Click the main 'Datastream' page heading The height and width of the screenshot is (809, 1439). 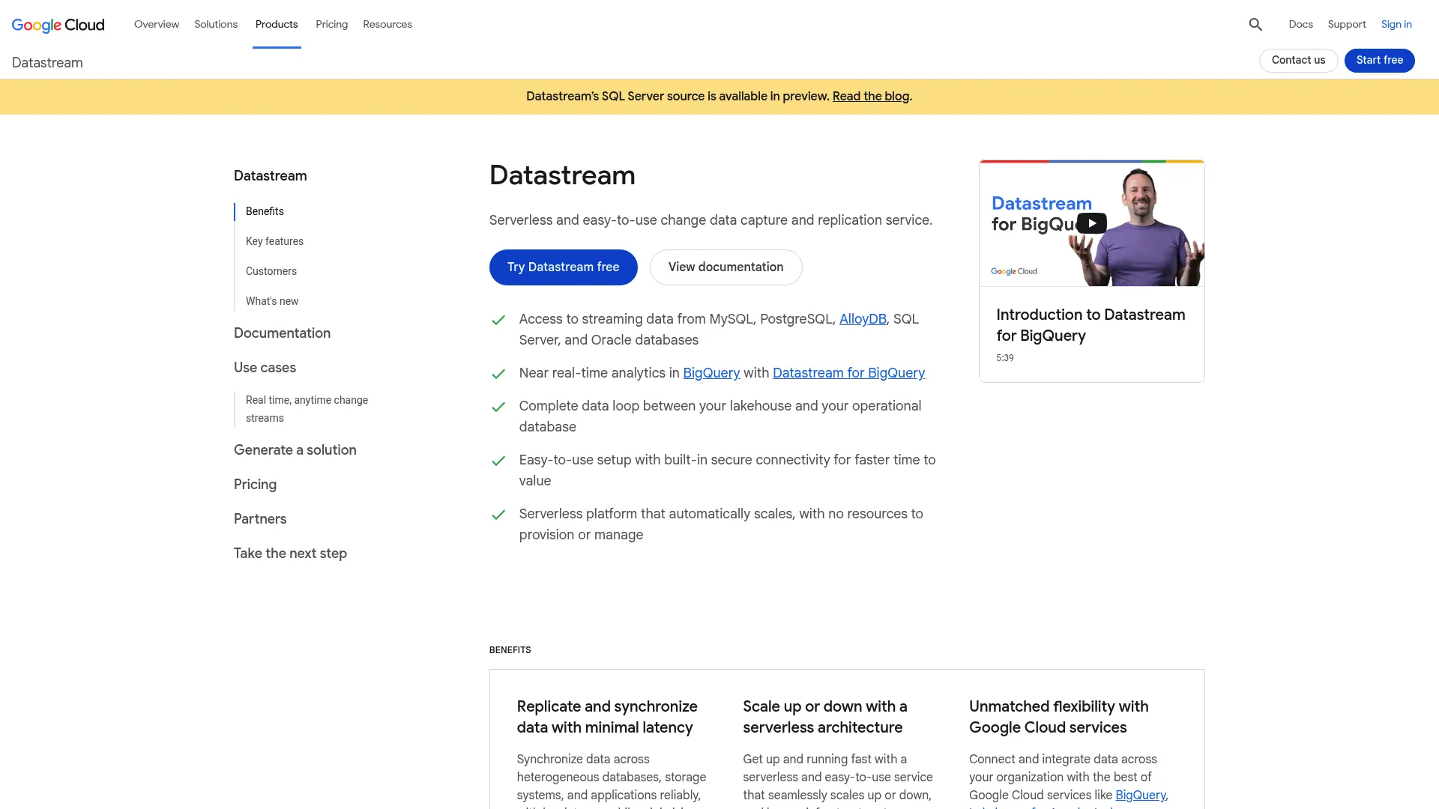(562, 175)
